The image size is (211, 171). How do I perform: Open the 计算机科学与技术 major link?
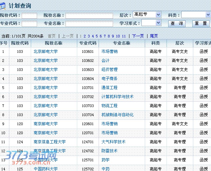click(x=117, y=97)
